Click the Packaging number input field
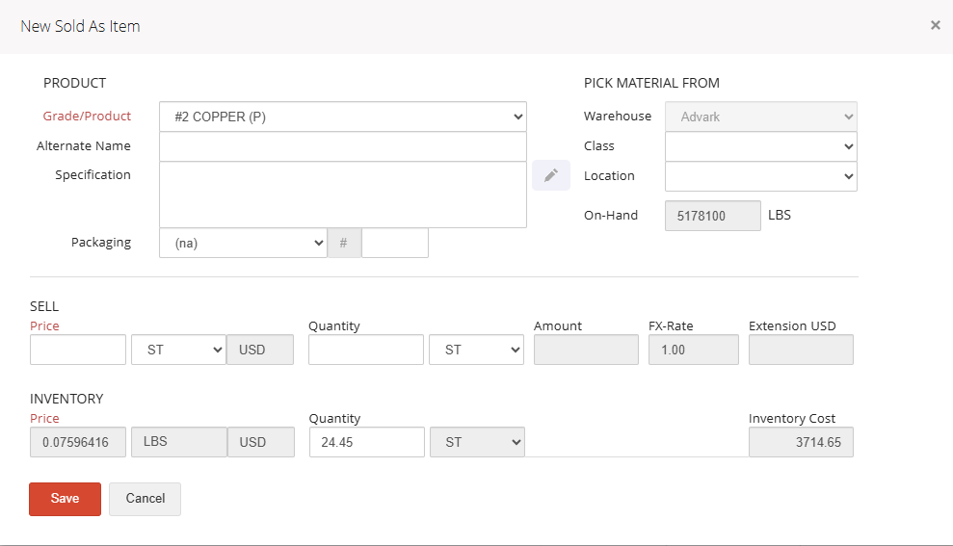The width and height of the screenshot is (953, 546). click(395, 243)
